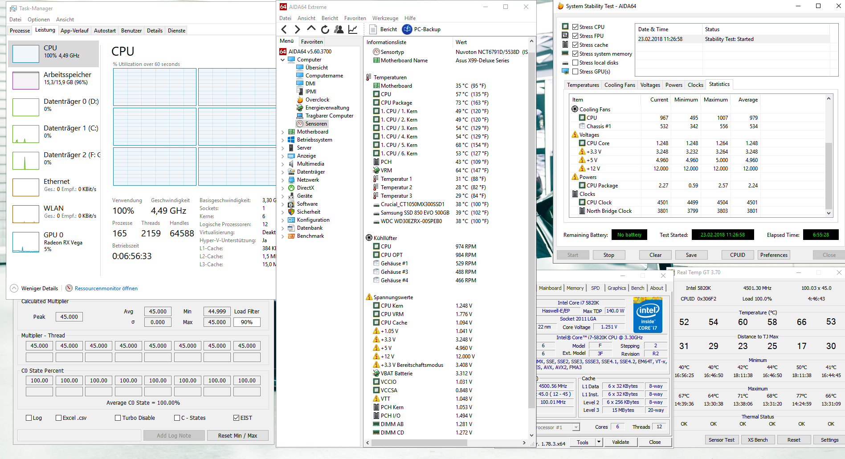Expand the Sicherheit tree node

point(282,212)
